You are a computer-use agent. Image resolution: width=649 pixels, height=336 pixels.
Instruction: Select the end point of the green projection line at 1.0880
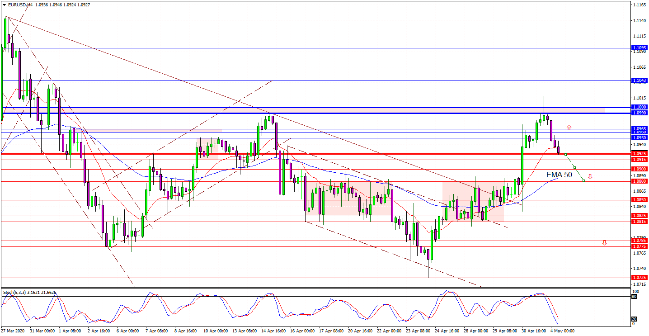[583, 181]
